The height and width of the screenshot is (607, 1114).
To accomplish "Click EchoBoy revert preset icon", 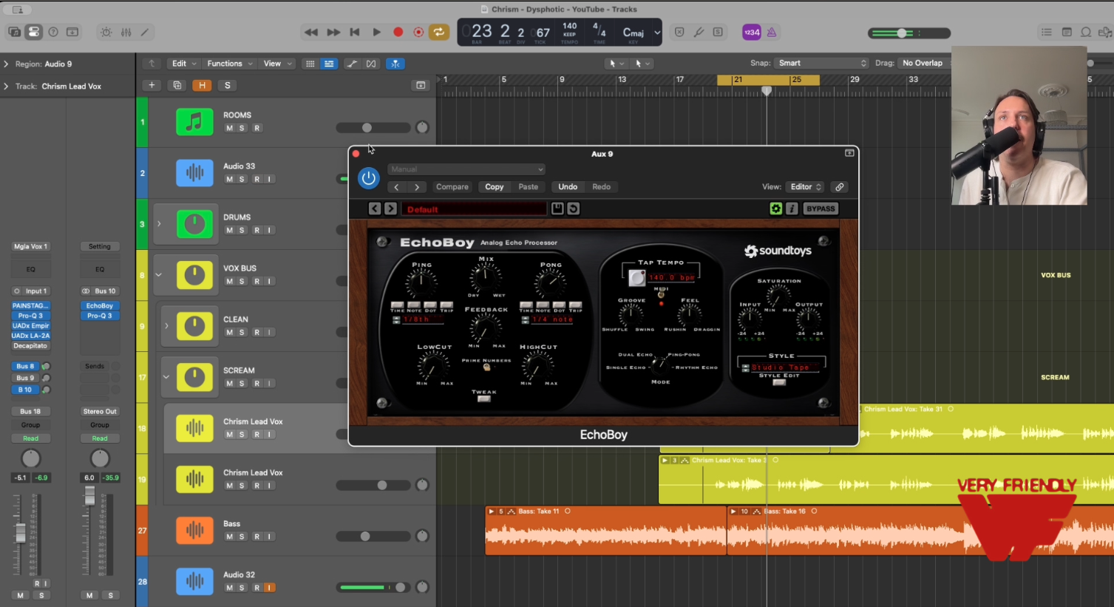I will coord(573,209).
